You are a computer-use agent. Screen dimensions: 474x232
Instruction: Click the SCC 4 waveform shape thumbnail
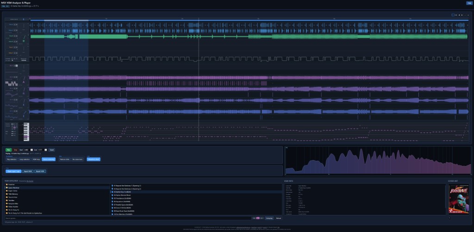[12, 106]
